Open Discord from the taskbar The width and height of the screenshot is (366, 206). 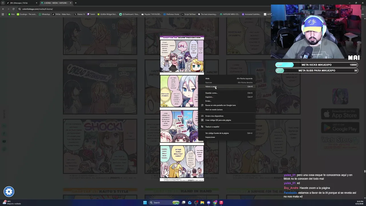208,203
